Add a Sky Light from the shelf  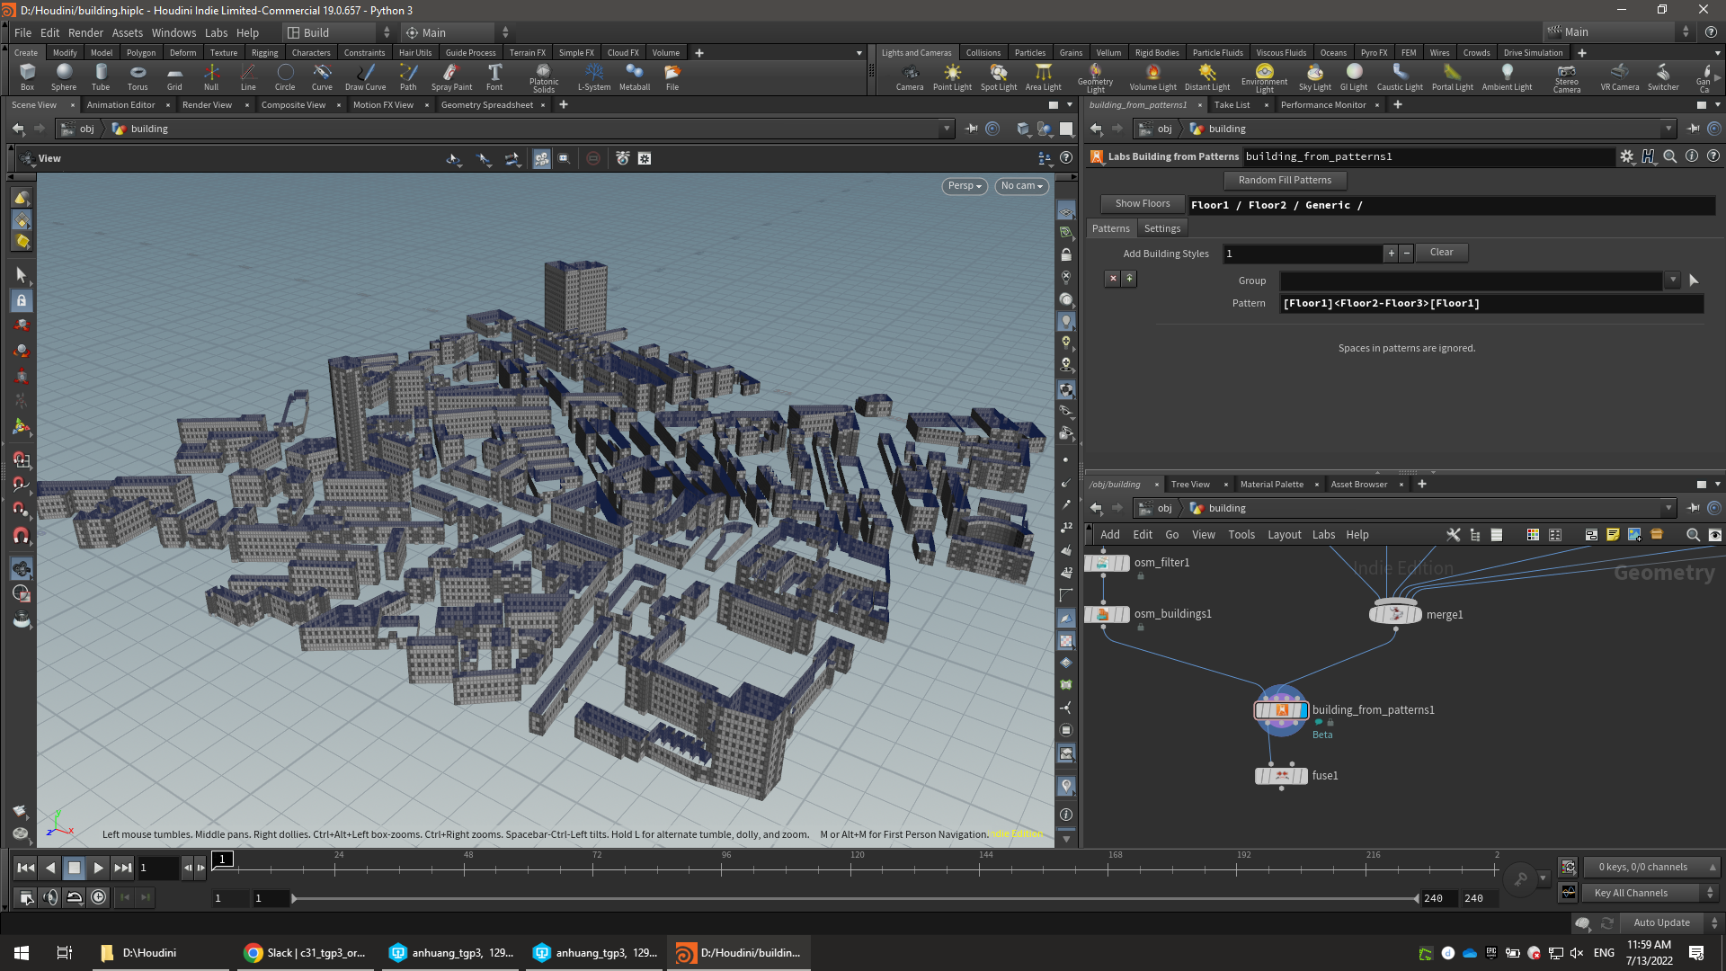(1314, 76)
